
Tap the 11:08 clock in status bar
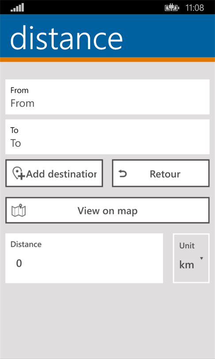(x=195, y=8)
